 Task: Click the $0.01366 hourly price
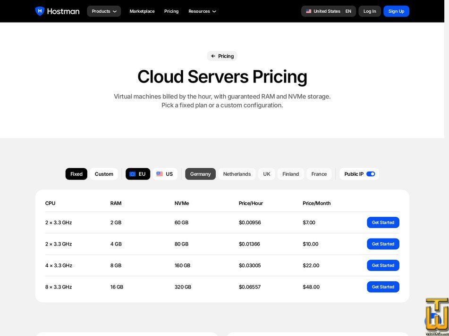coord(249,244)
